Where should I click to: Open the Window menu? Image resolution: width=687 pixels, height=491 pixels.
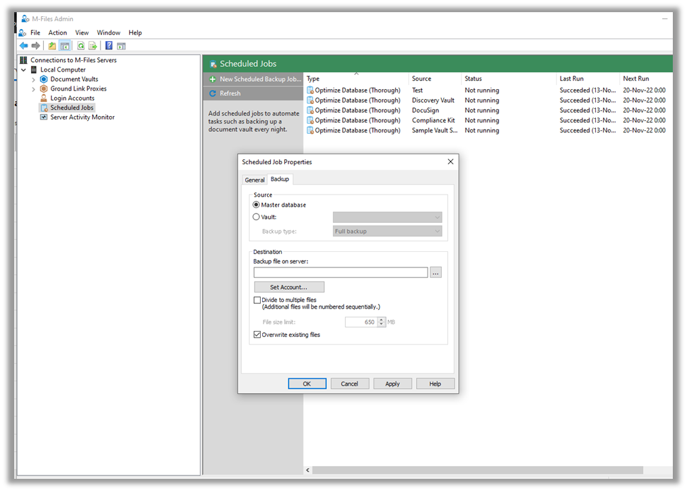108,32
